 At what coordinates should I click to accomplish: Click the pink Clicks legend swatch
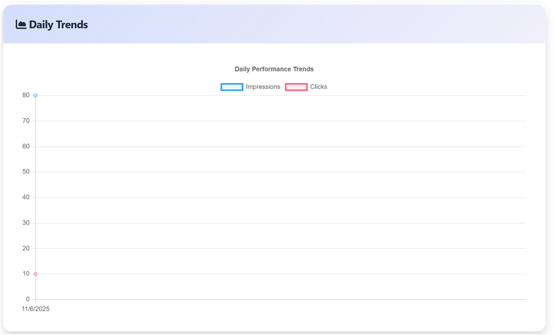pos(296,87)
